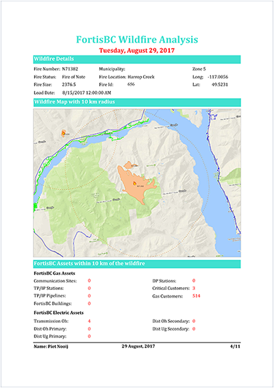Screen dimensions: 274x388
Task: Click the 'Transmission Oh:' label
Action: (51, 322)
